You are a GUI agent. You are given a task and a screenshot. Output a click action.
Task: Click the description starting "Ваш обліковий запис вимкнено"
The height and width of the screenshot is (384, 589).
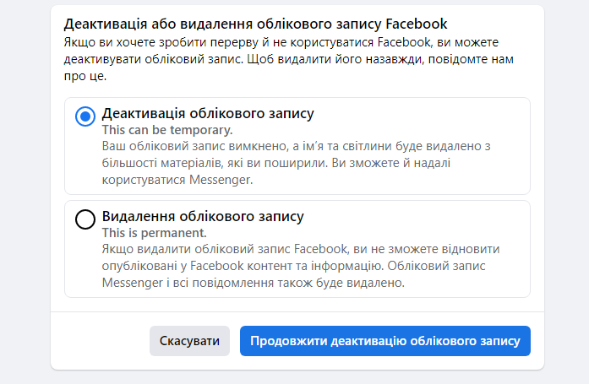(x=296, y=163)
